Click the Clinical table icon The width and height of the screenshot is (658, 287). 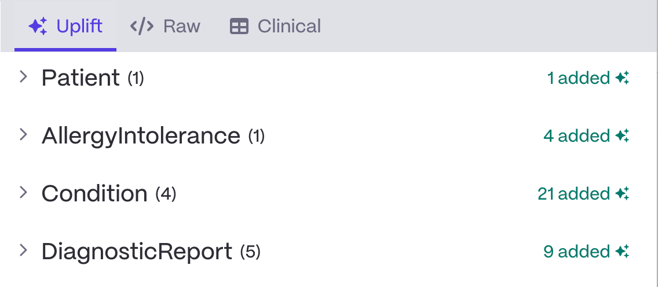point(239,26)
